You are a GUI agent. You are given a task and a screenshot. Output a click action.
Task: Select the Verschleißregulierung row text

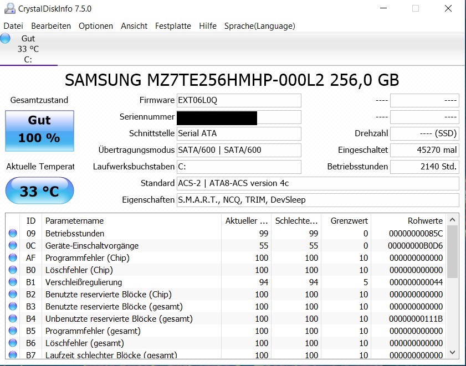tap(84, 282)
